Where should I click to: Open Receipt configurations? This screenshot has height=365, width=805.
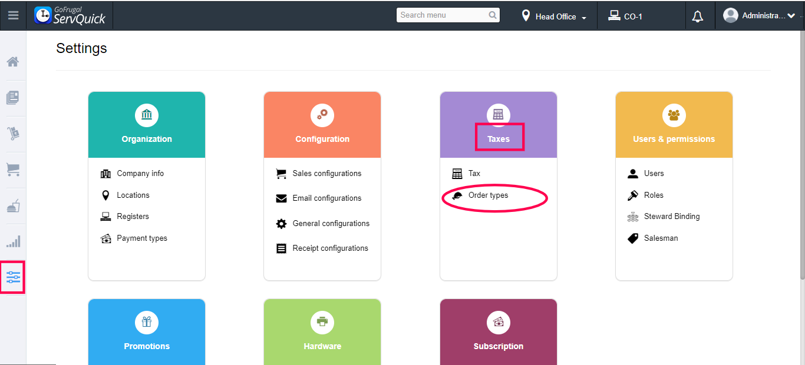coord(331,248)
